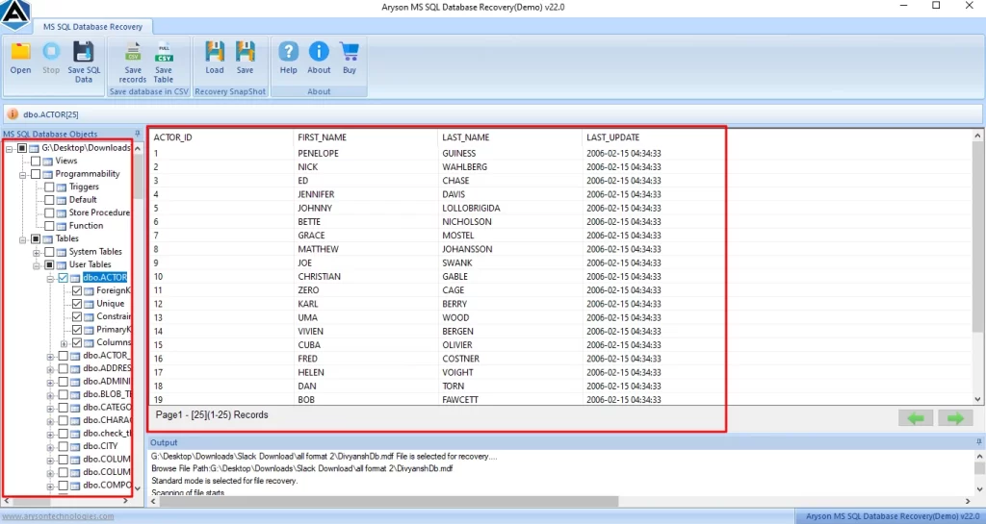986x524 pixels.
Task: Click the pin icon of Output panel
Action: pos(978,442)
